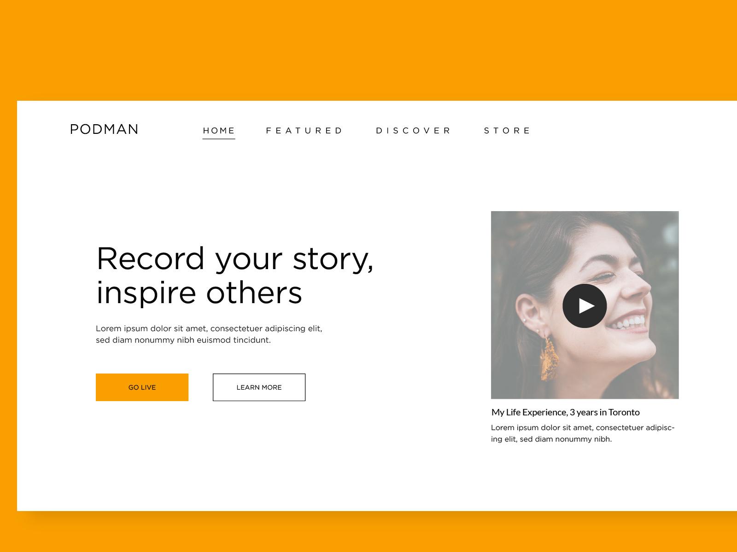This screenshot has height=552, width=737.
Task: Go to the FEATURED section
Action: pyautogui.click(x=304, y=131)
